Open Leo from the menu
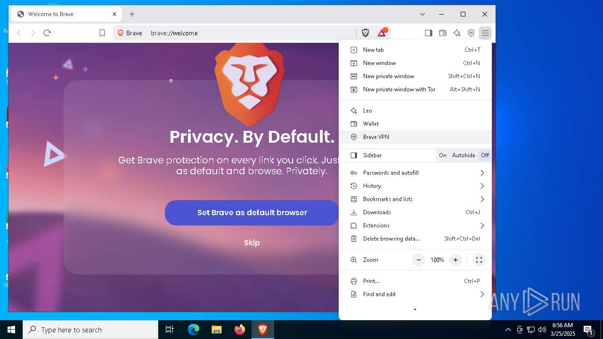Image resolution: width=603 pixels, height=339 pixels. pos(415,111)
